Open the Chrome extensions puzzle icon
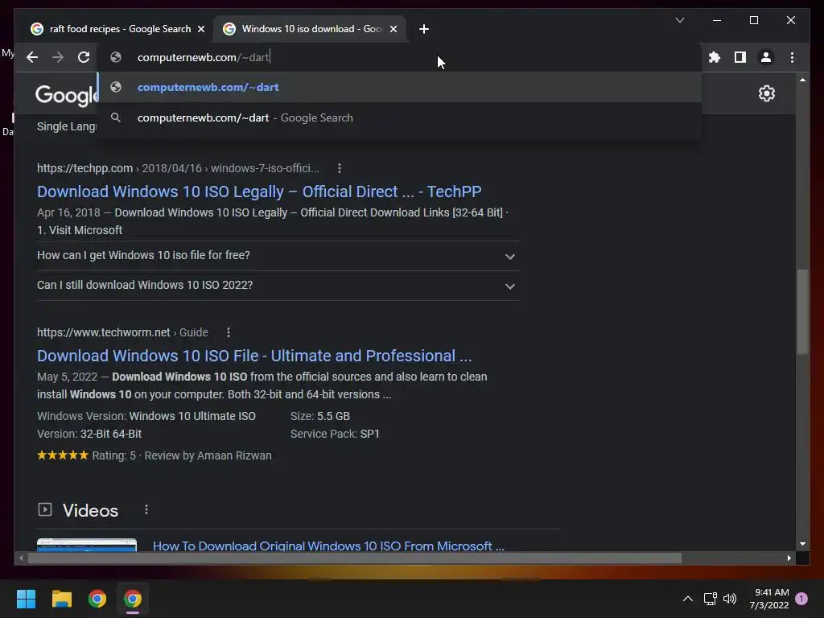This screenshot has width=824, height=618. pos(715,57)
